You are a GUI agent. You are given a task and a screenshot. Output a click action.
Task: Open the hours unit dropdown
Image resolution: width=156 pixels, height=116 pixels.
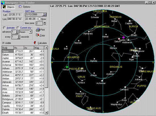point(30,32)
